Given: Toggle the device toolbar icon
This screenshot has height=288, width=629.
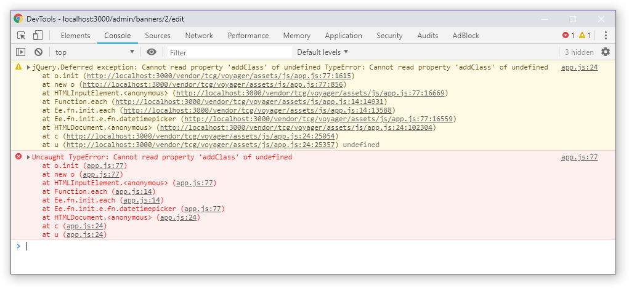Looking at the screenshot, I should pyautogui.click(x=38, y=36).
